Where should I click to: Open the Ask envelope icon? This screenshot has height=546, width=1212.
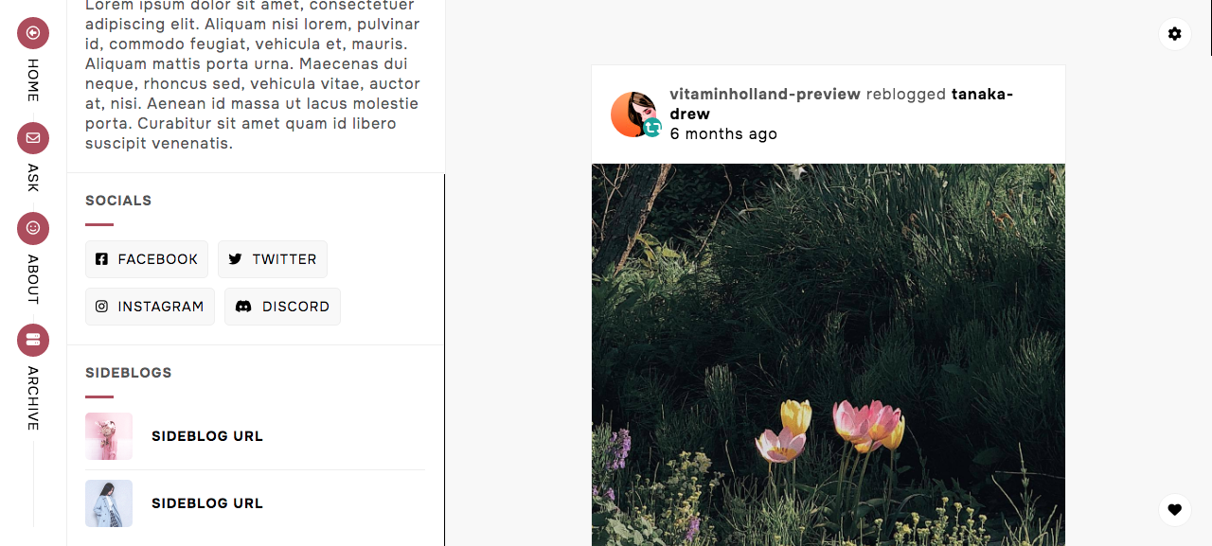pyautogui.click(x=33, y=138)
